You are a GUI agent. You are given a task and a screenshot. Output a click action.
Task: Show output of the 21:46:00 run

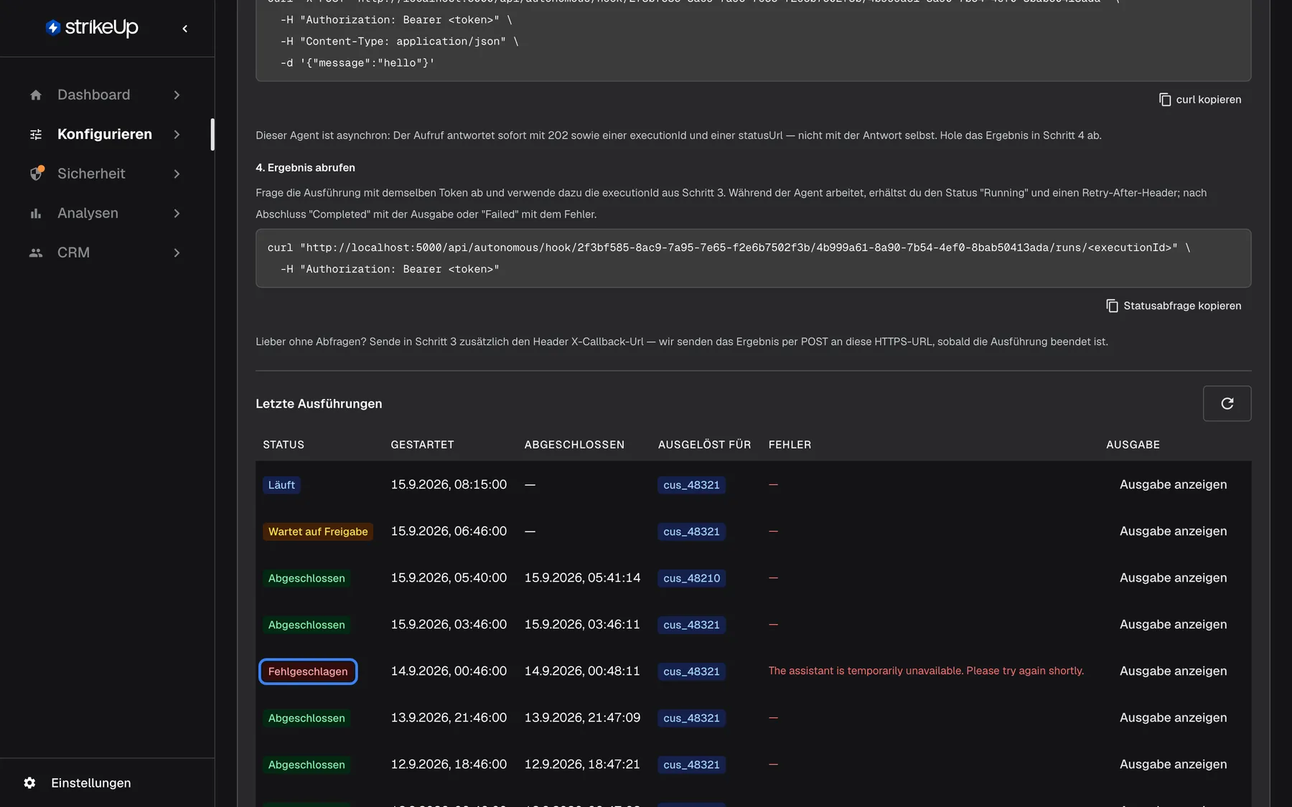[1173, 717]
